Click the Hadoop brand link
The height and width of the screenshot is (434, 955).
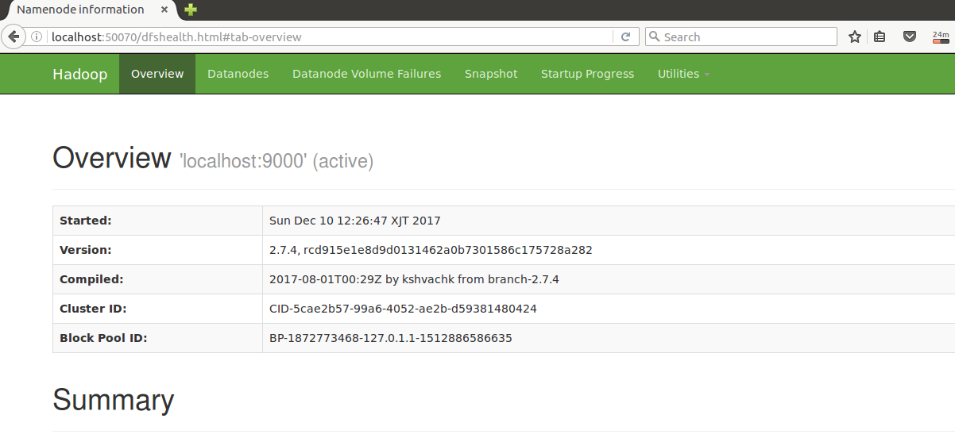(x=80, y=74)
